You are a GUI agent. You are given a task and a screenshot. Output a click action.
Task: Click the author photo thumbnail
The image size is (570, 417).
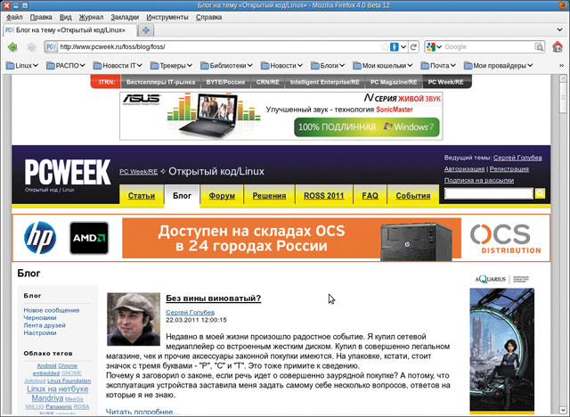134,319
